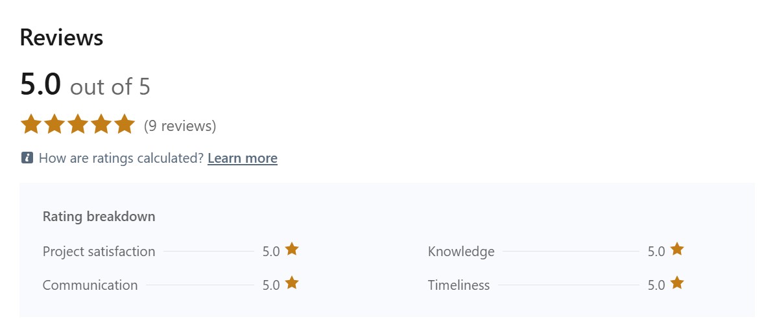Click the Communication rating star icon
The height and width of the screenshot is (319, 777).
pyautogui.click(x=292, y=283)
